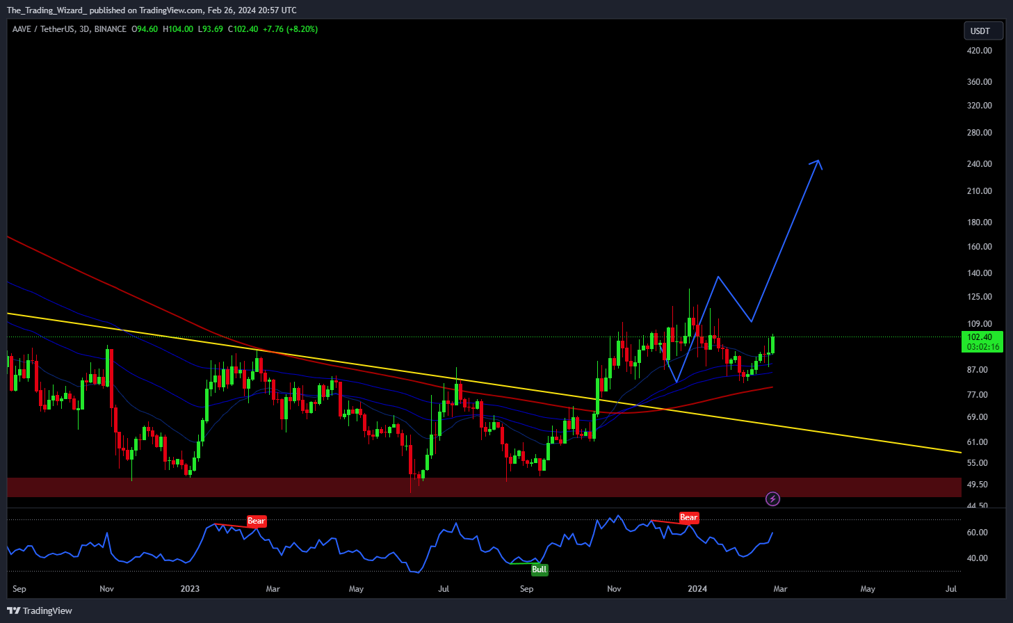Click the USDT currency button

point(982,31)
